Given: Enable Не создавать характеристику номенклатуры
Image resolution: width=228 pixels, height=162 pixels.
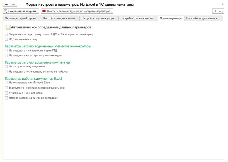Looking at the screenshot, I should pos(7,55).
